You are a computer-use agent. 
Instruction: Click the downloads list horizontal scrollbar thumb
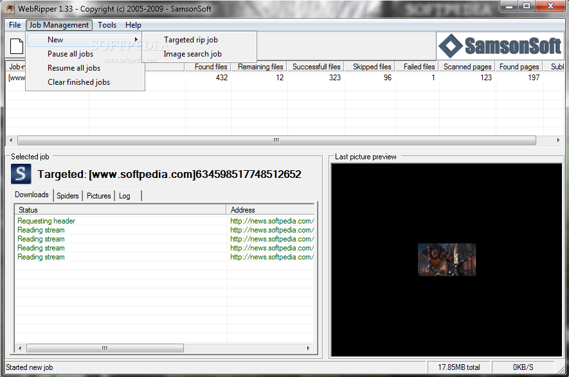(105, 348)
